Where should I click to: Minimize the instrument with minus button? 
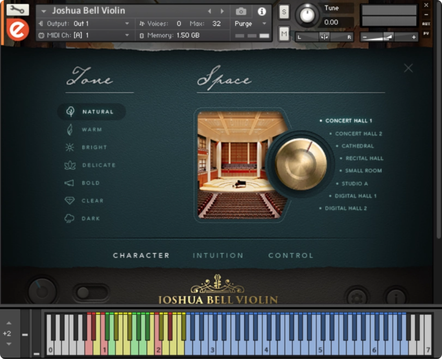tap(426, 14)
